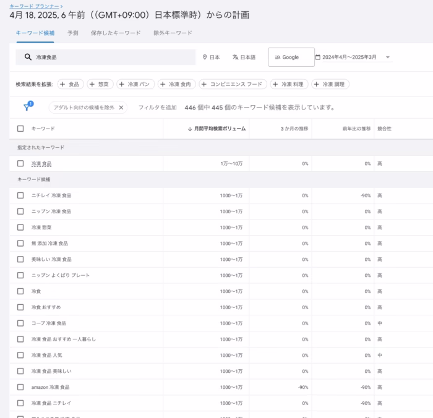This screenshot has width=433, height=418.
Task: Click the Google search network icon
Action: pos(278,57)
